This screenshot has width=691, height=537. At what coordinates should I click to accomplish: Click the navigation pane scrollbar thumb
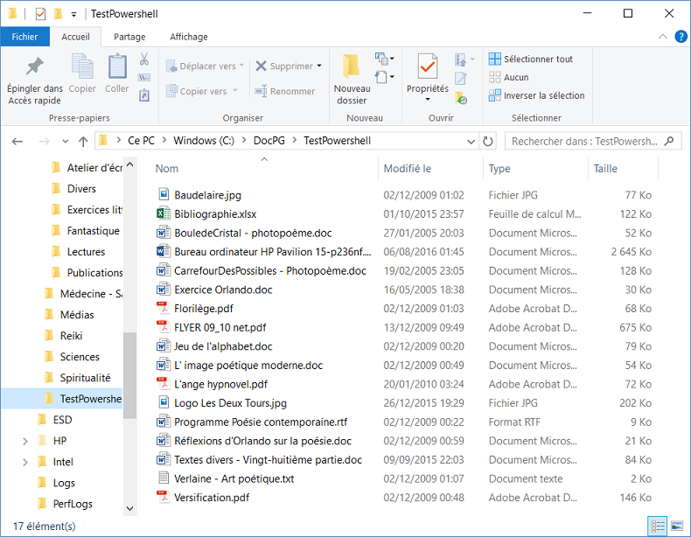point(129,375)
